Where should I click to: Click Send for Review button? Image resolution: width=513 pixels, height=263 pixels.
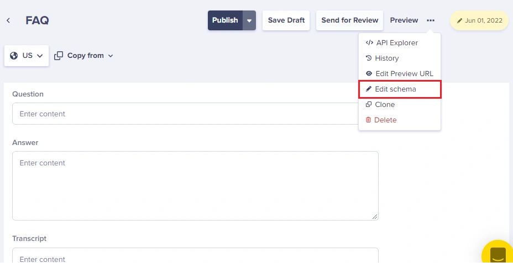point(350,20)
